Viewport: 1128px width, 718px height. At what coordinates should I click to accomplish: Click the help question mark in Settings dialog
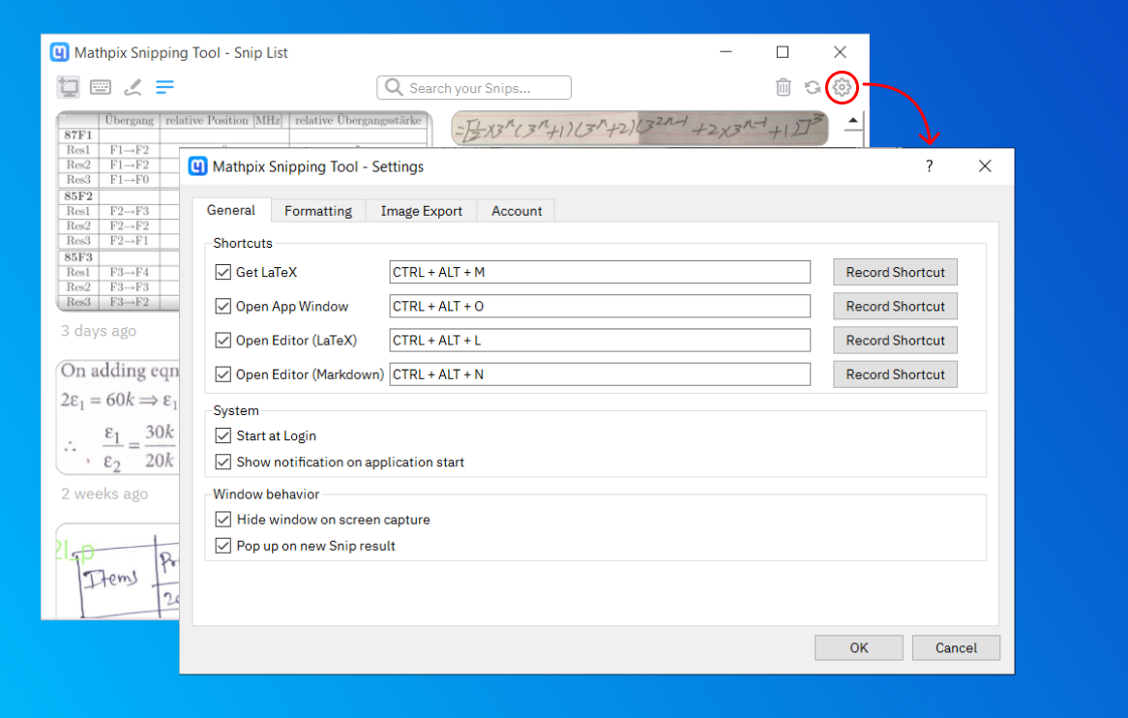coord(930,166)
